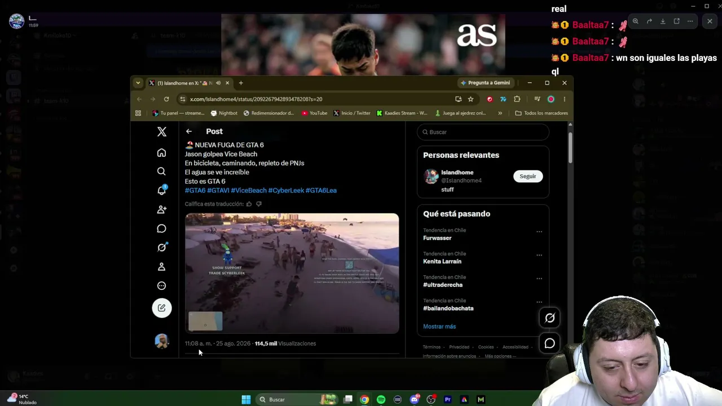Image resolution: width=722 pixels, height=406 pixels.
Task: Reload the page in Chrome
Action: click(166, 99)
